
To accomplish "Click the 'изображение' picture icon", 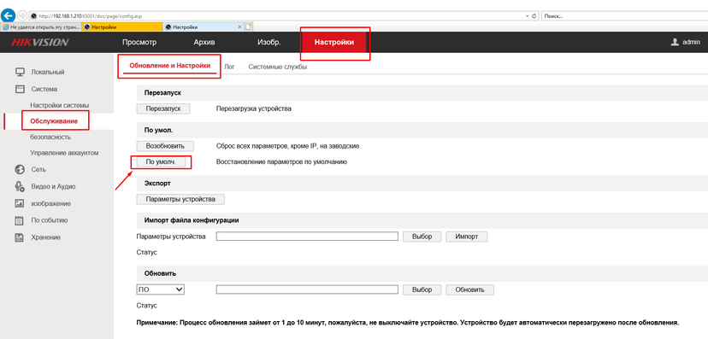I will pos(20,203).
